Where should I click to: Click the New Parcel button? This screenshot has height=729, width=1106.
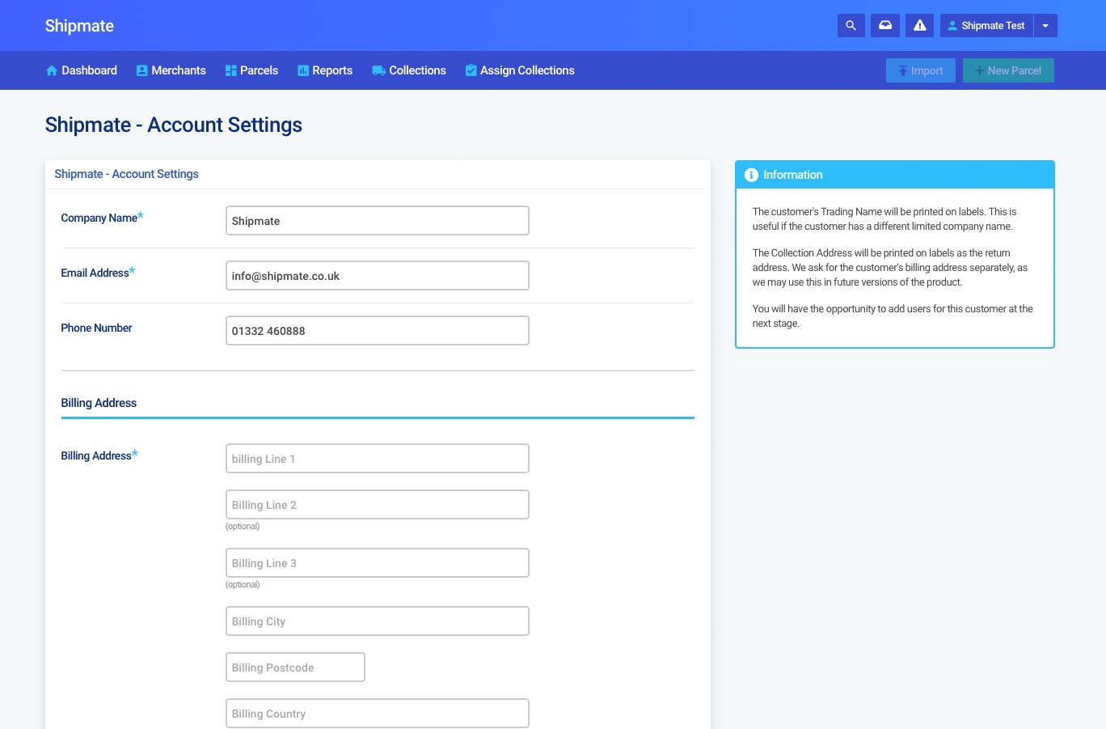pos(1008,70)
